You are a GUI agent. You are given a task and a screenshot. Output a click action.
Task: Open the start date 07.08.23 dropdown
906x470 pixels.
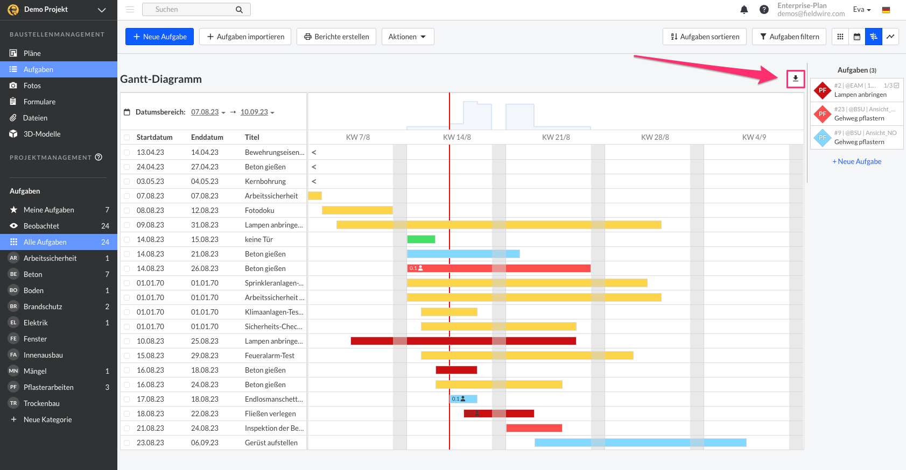point(208,112)
